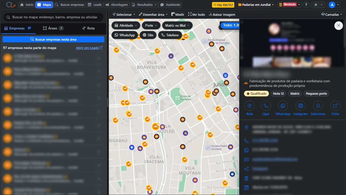Click the help question mark icon
Screen dimensions: 346x195
pos(306,5)
